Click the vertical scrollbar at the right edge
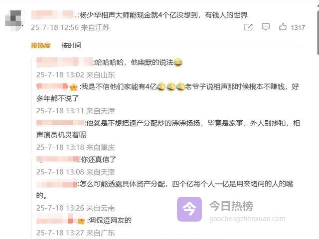The image size is (319, 239). (318, 28)
